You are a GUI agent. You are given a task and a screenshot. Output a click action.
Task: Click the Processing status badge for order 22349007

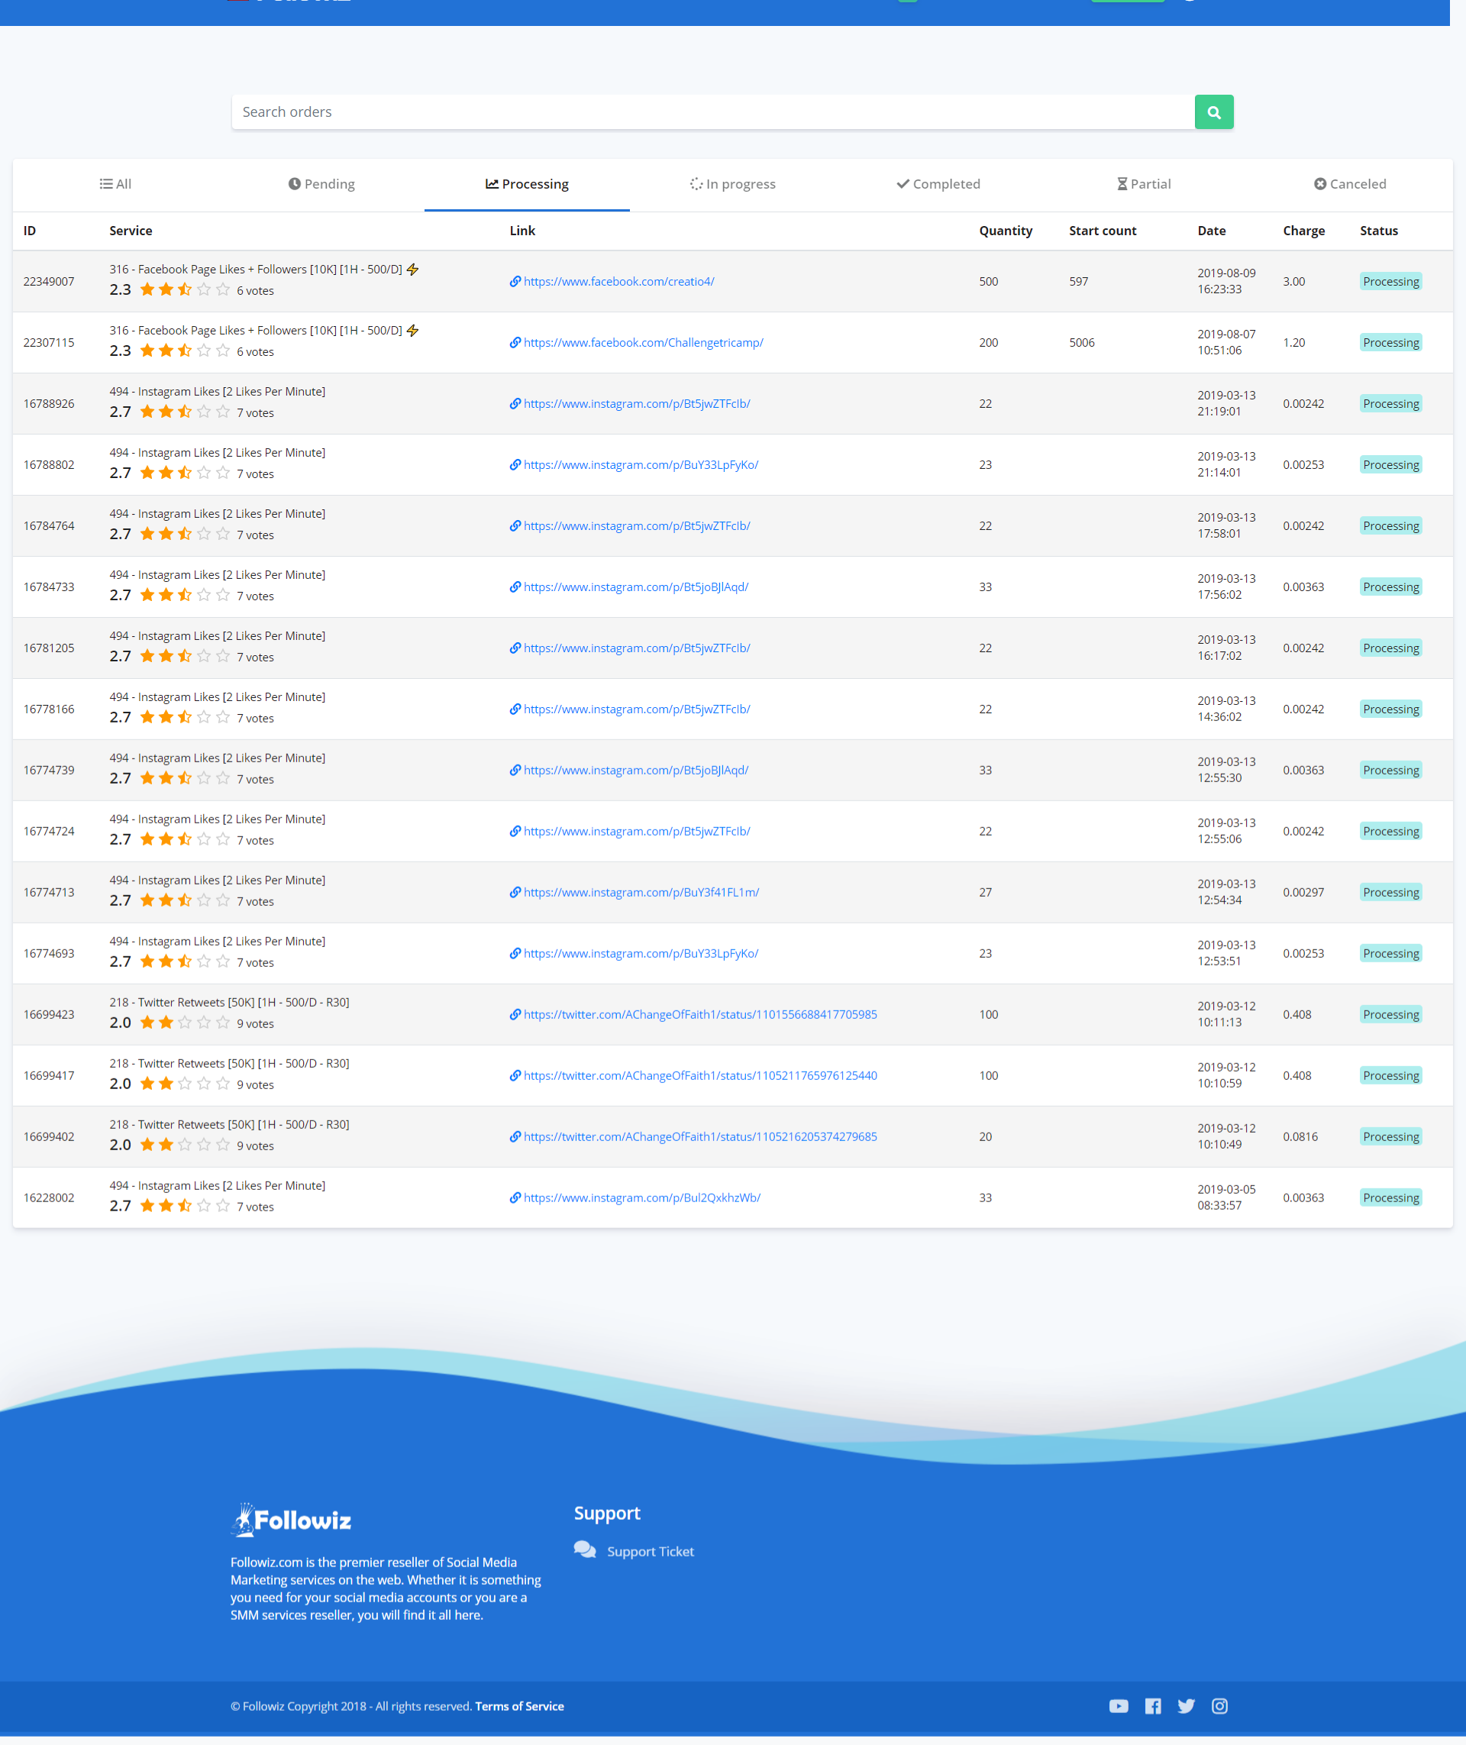coord(1390,282)
